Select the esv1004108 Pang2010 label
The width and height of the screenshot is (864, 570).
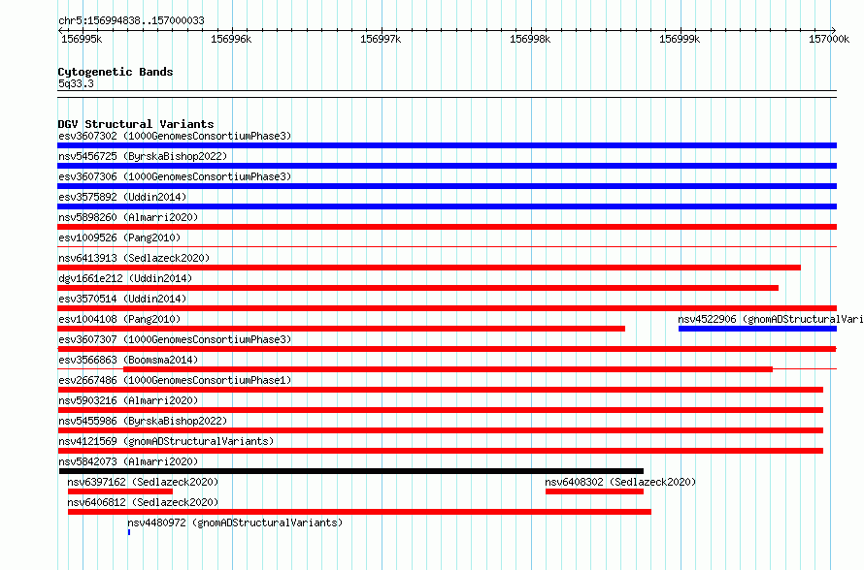pyautogui.click(x=119, y=319)
